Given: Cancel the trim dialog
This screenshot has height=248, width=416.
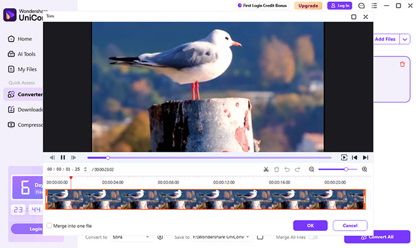Looking at the screenshot, I should [350, 225].
